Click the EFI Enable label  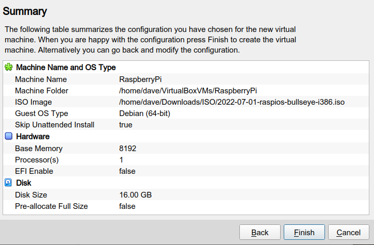click(34, 171)
